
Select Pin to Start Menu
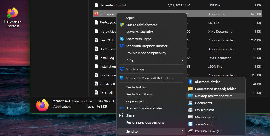tap(139, 94)
